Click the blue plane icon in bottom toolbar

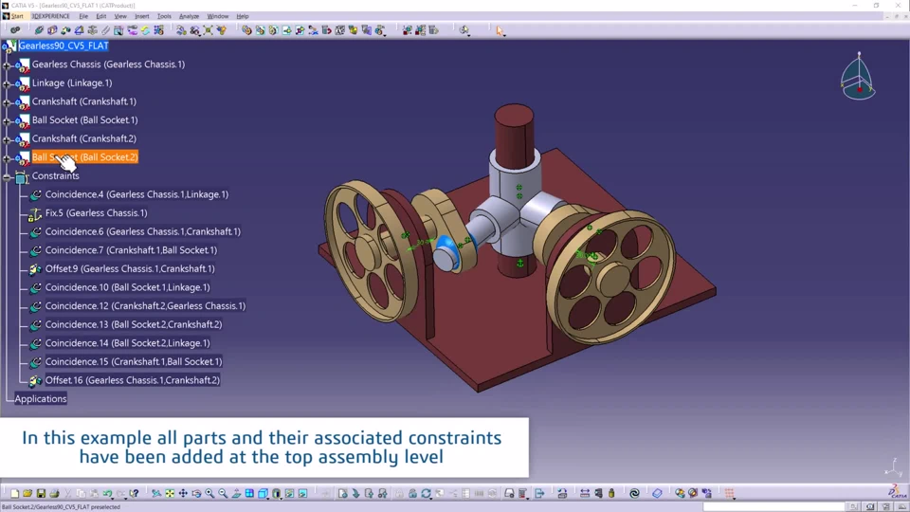click(657, 493)
